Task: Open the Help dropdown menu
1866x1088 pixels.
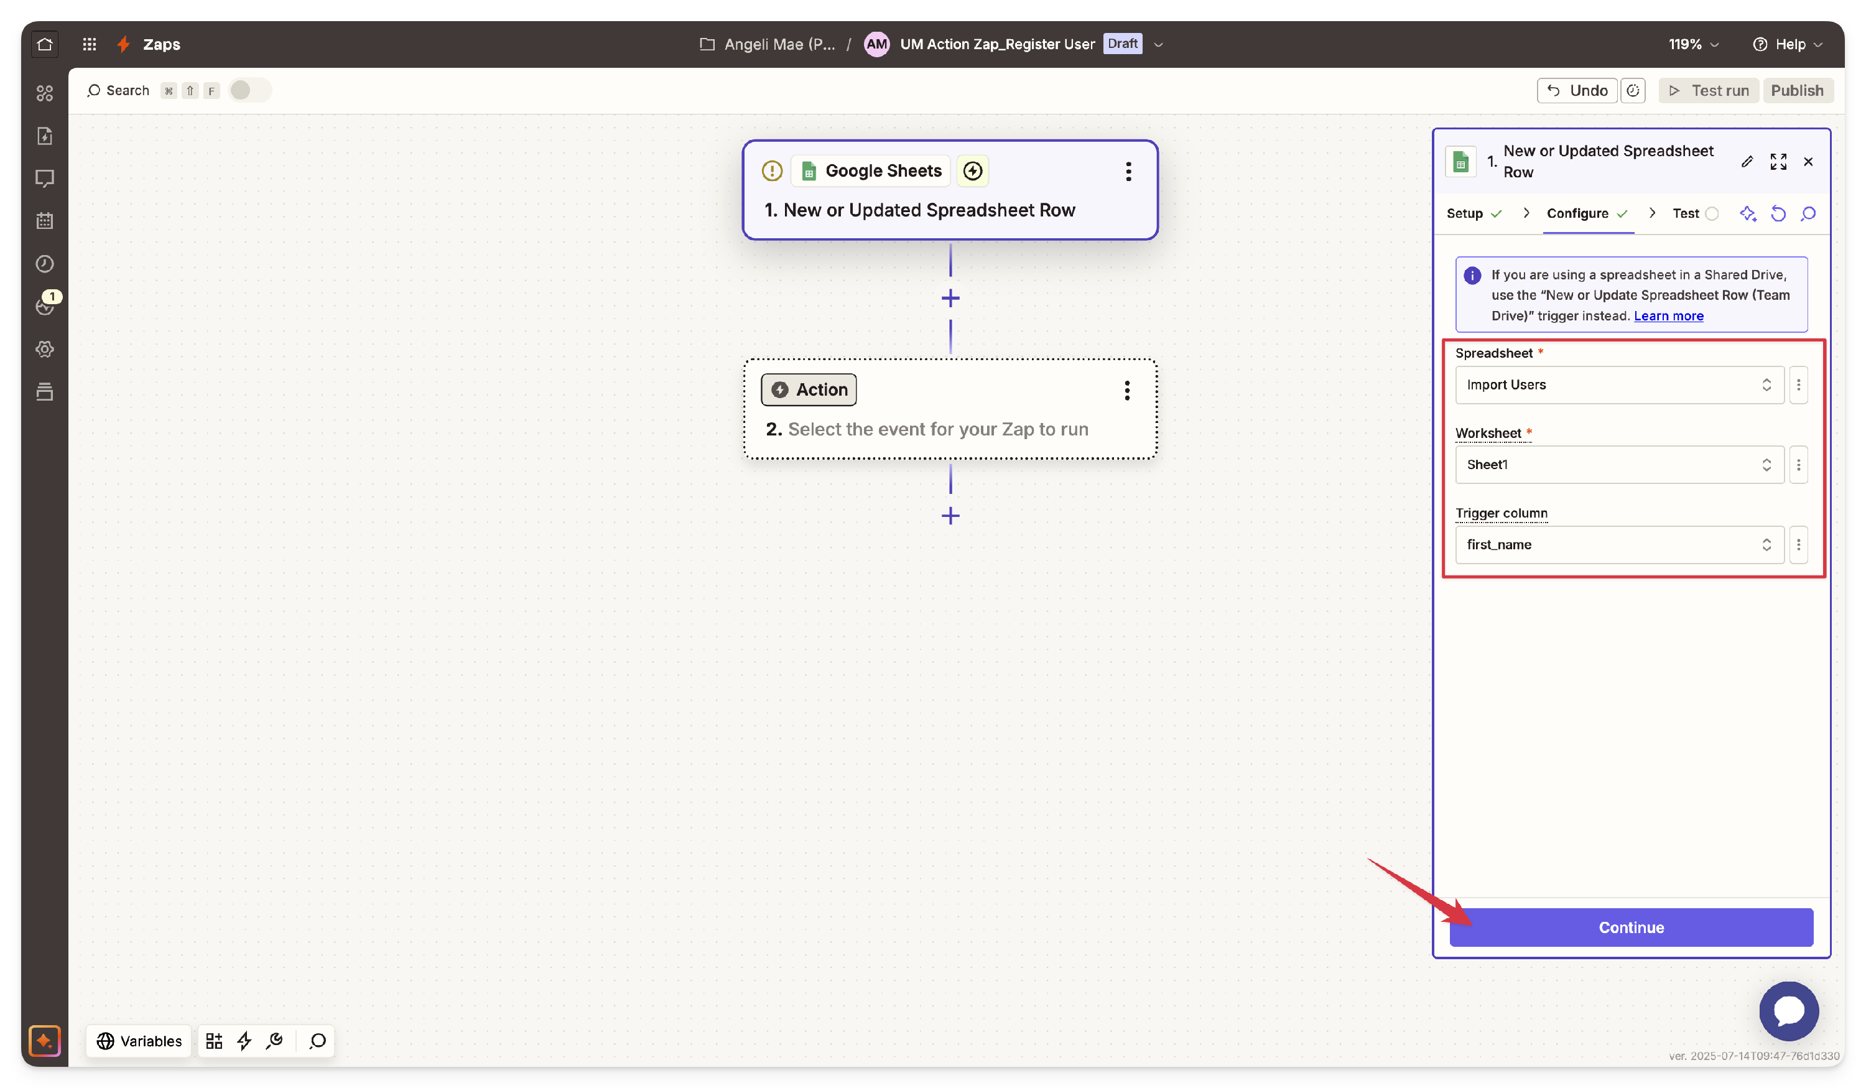Action: coord(1787,44)
